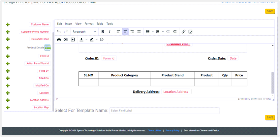Align text to the left
Image resolution: width=280 pixels, height=137 pixels.
[x=118, y=32]
